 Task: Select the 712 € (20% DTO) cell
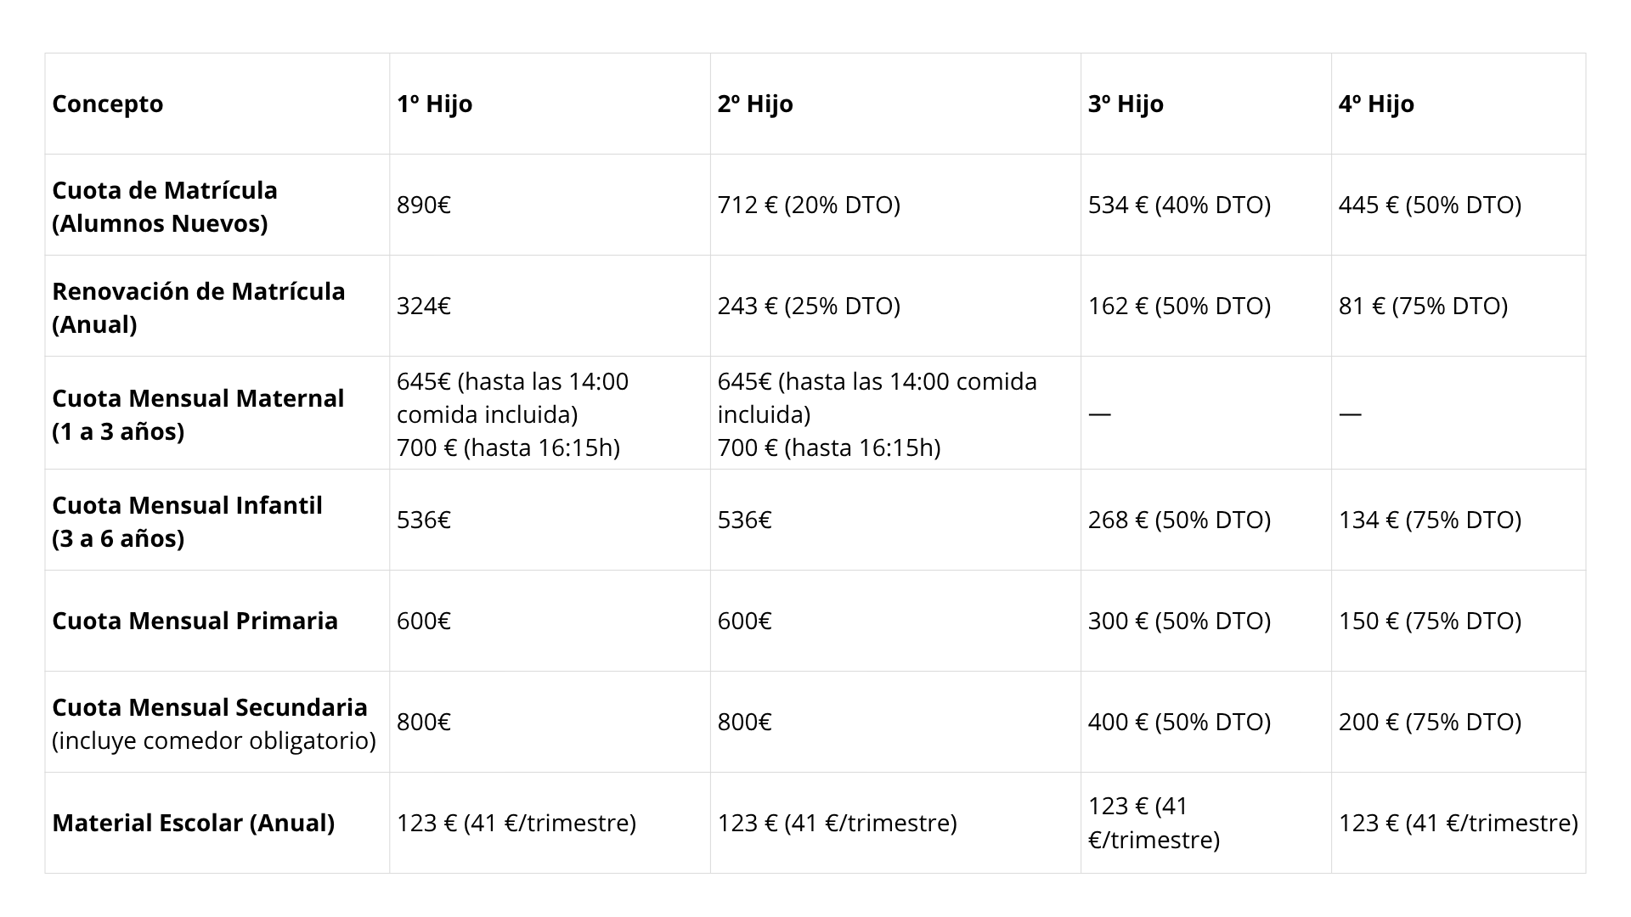[x=809, y=205]
